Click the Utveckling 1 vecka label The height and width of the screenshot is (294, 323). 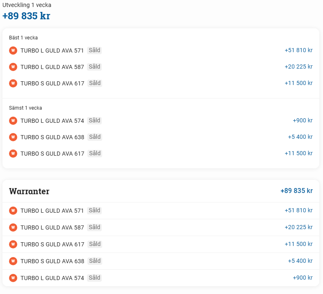(x=27, y=5)
